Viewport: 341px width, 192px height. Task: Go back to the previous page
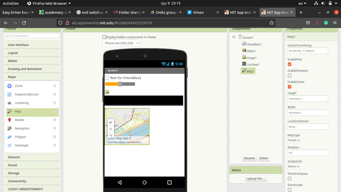coord(6,23)
